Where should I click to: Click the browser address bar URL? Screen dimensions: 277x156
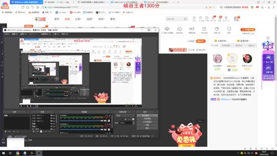click(63, 7)
